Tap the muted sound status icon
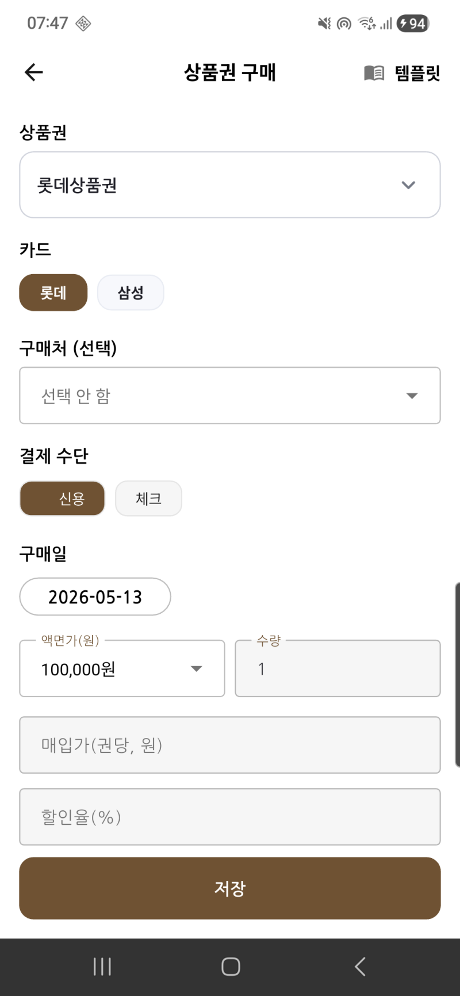Image resolution: width=460 pixels, height=996 pixels. click(324, 24)
